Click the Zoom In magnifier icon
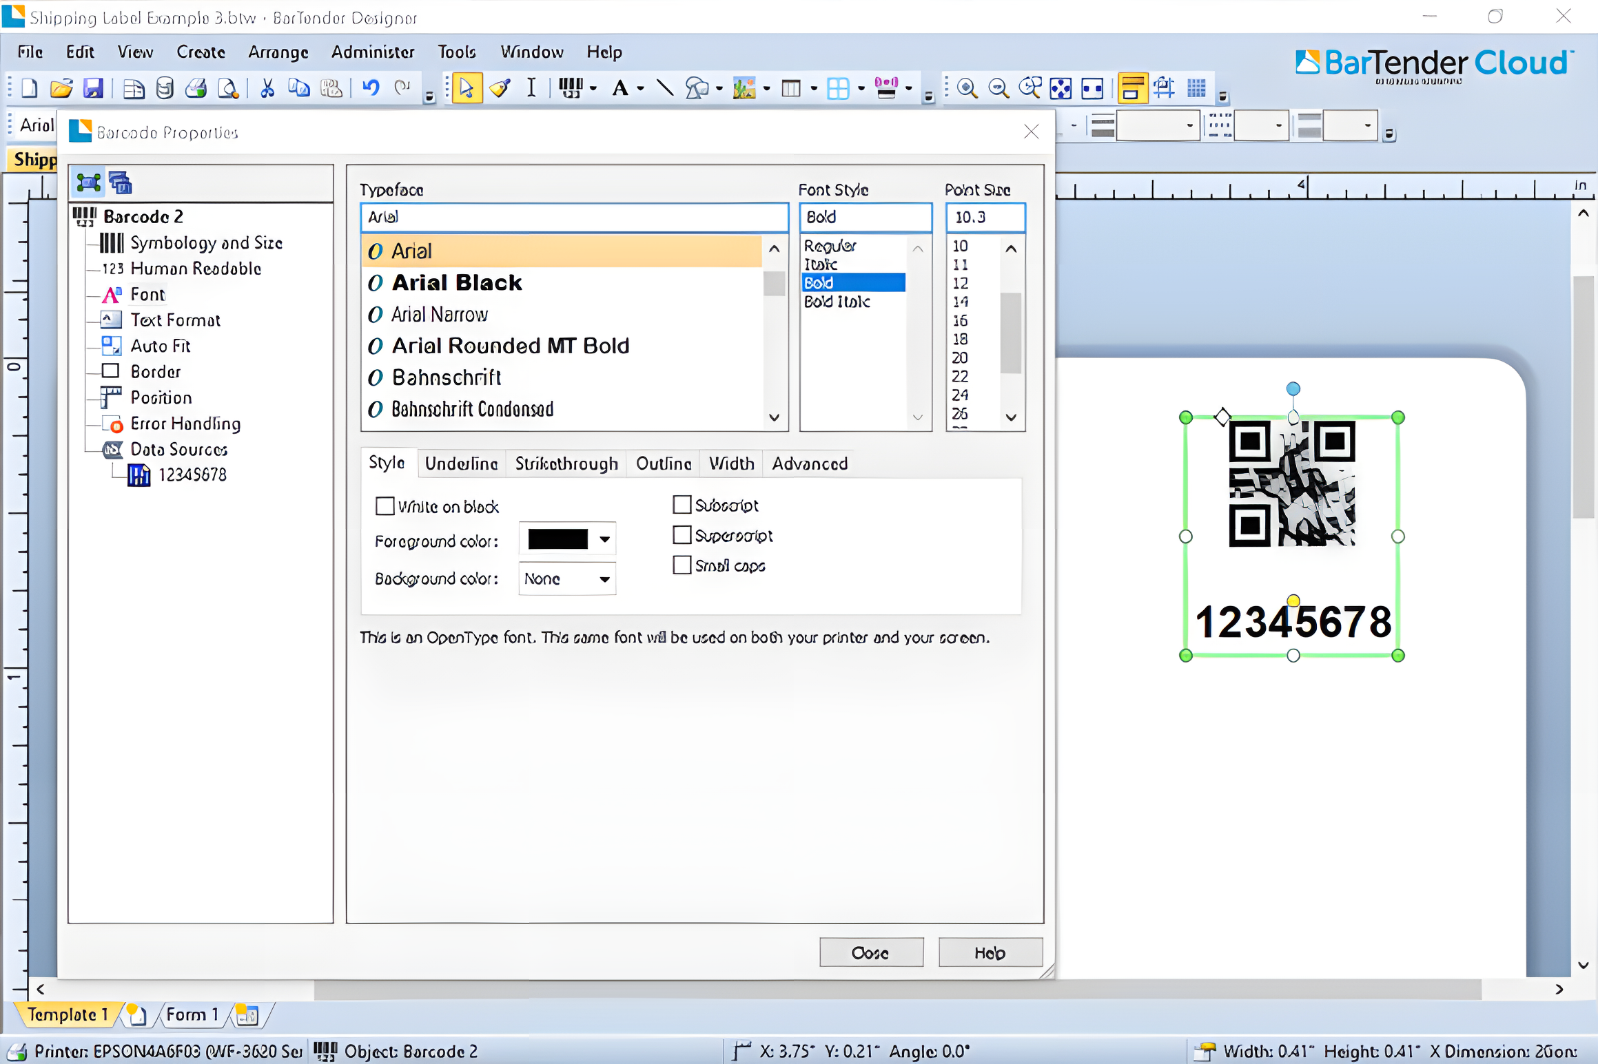 pyautogui.click(x=967, y=88)
